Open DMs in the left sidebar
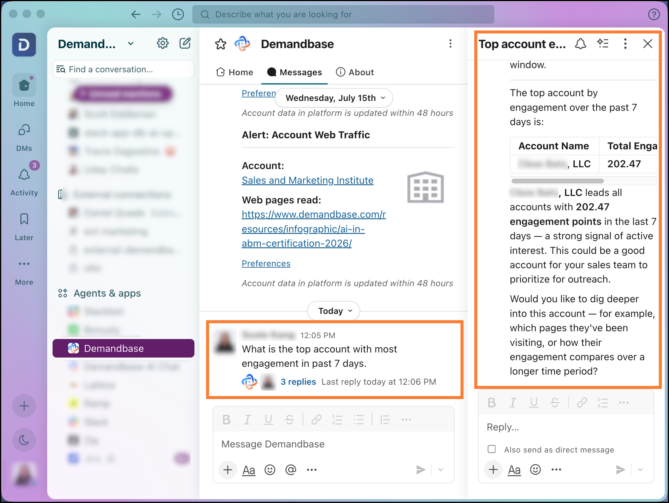 tap(24, 138)
